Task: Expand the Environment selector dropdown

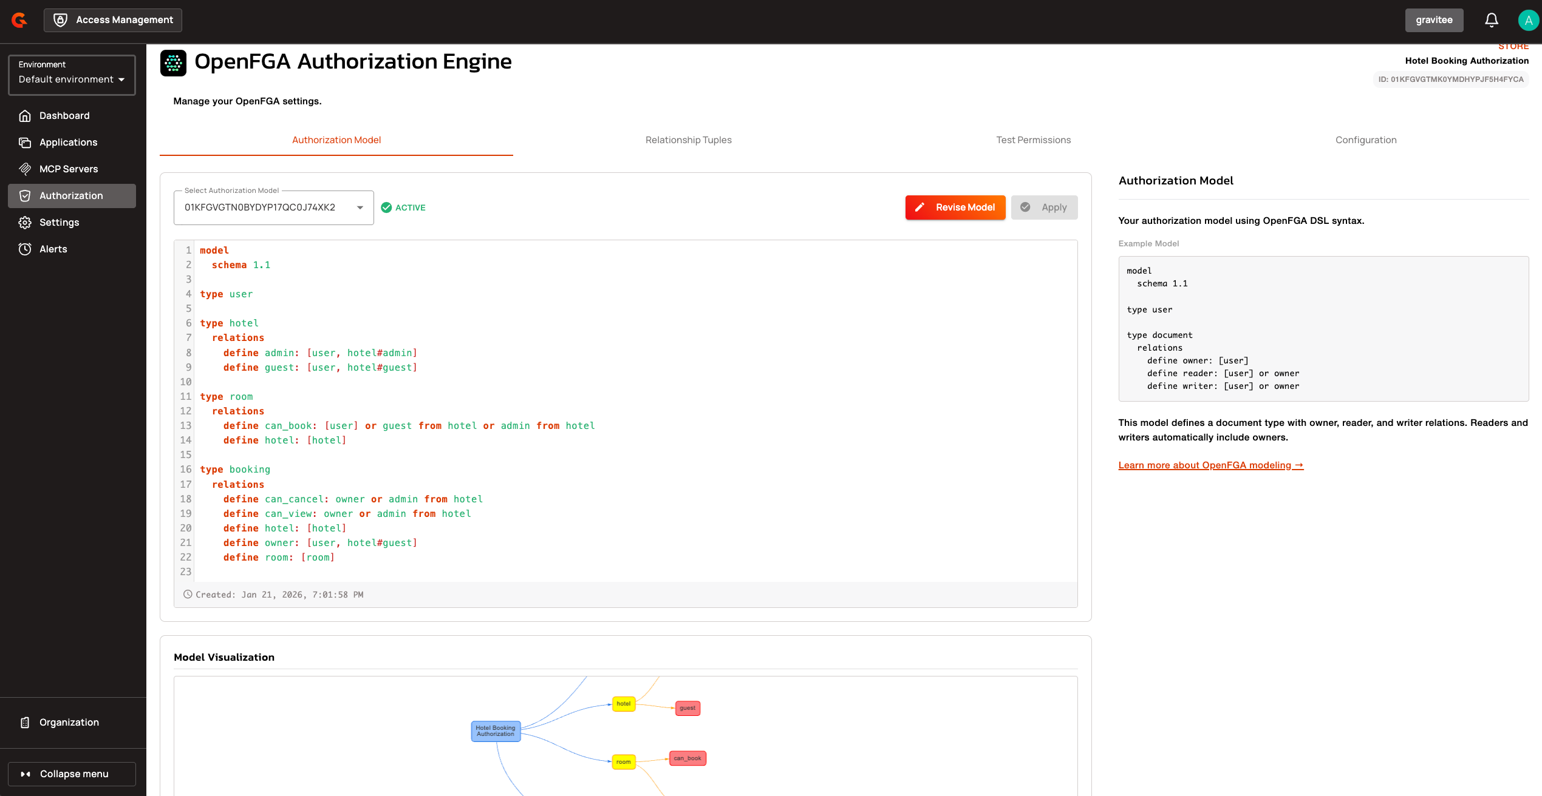Action: tap(72, 75)
